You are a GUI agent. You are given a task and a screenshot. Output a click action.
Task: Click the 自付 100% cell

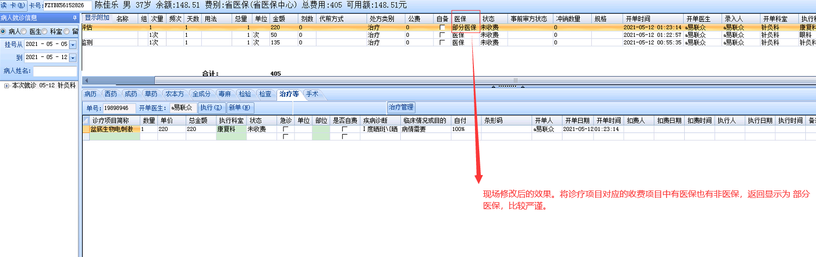tap(466, 129)
